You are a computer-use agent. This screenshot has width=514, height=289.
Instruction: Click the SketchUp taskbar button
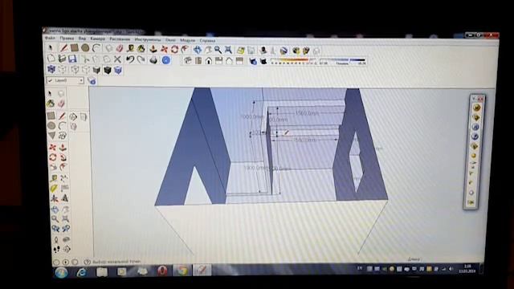[x=202, y=271]
